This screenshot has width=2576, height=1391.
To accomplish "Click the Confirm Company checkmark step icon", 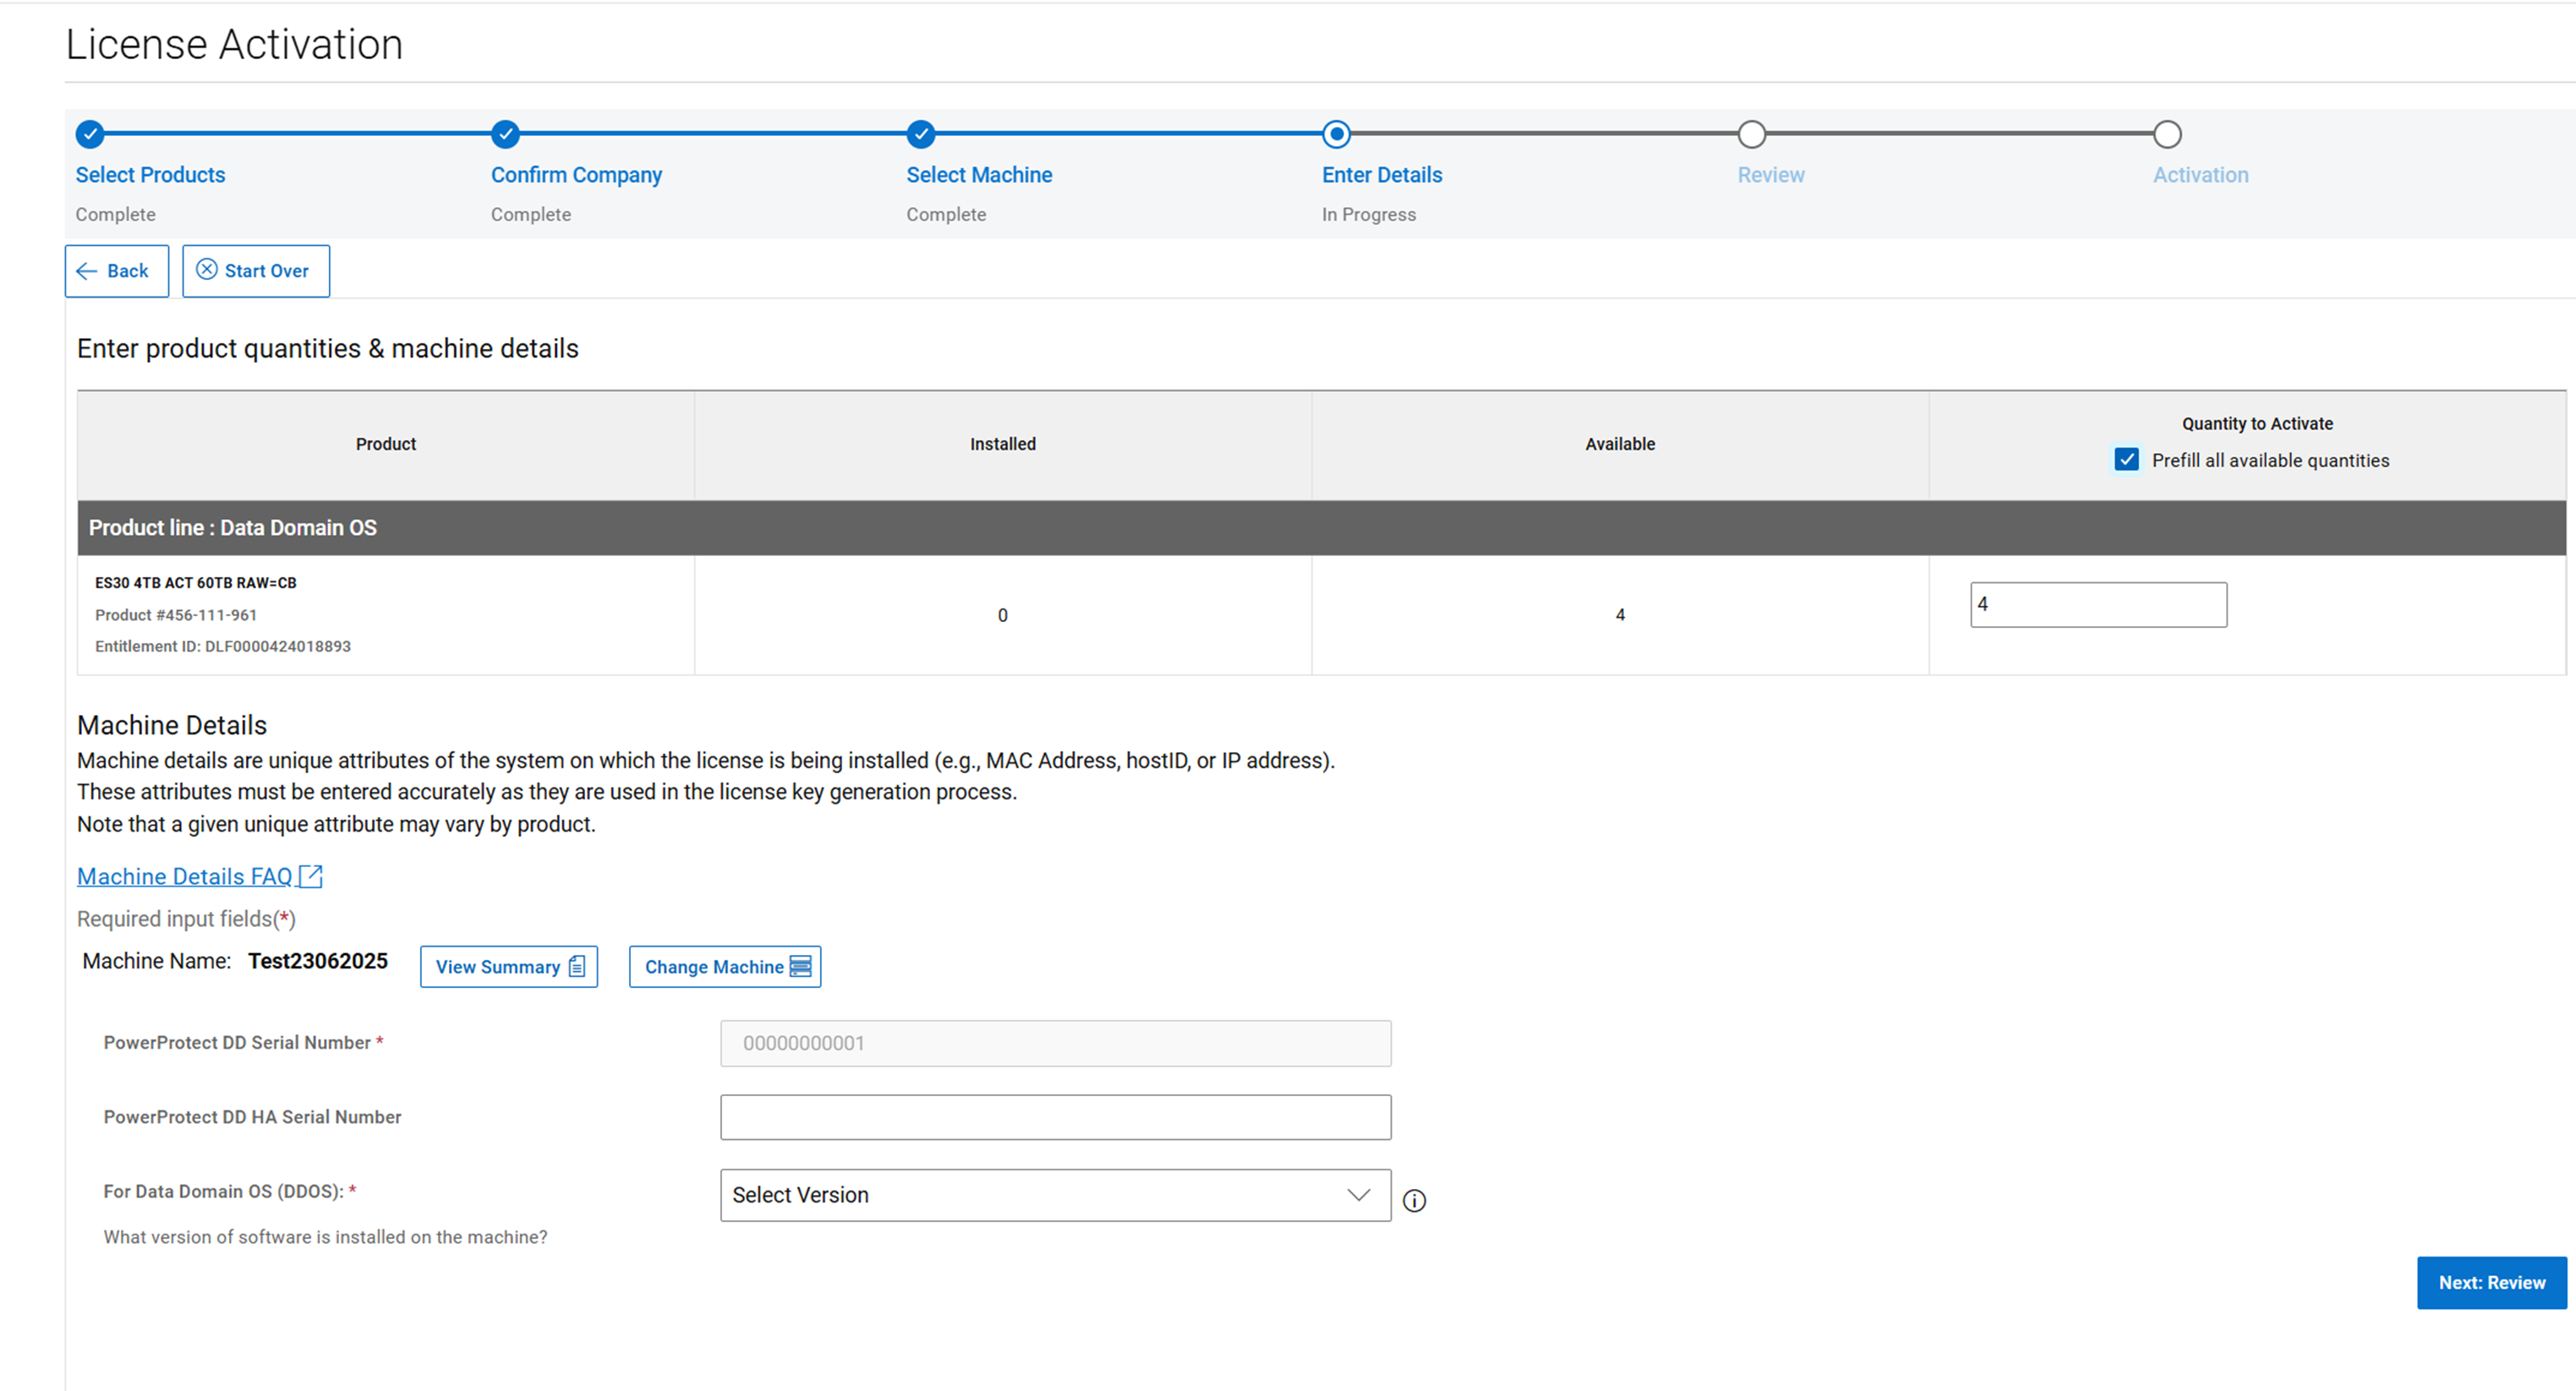I will point(506,134).
